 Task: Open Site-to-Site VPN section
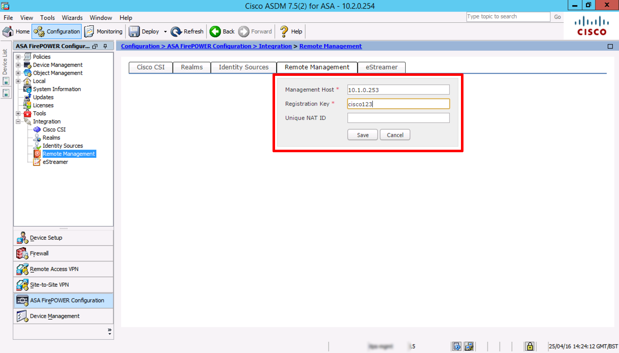coord(63,285)
